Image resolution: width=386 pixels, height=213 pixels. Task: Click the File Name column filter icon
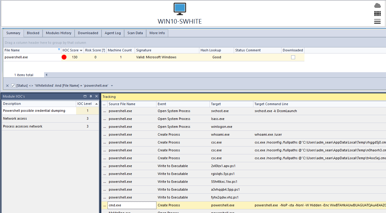pyautogui.click(x=59, y=50)
